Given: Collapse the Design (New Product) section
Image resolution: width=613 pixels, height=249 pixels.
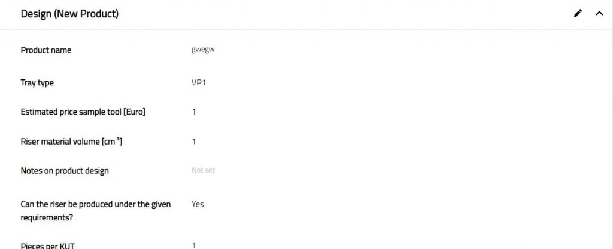Looking at the screenshot, I should 599,14.
